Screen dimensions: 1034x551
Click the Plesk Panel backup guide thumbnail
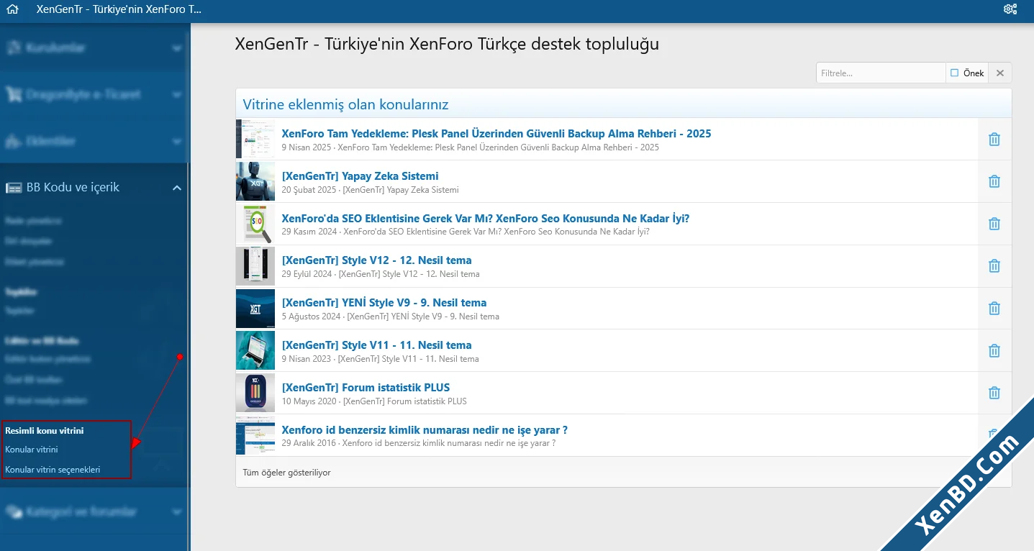coord(255,139)
